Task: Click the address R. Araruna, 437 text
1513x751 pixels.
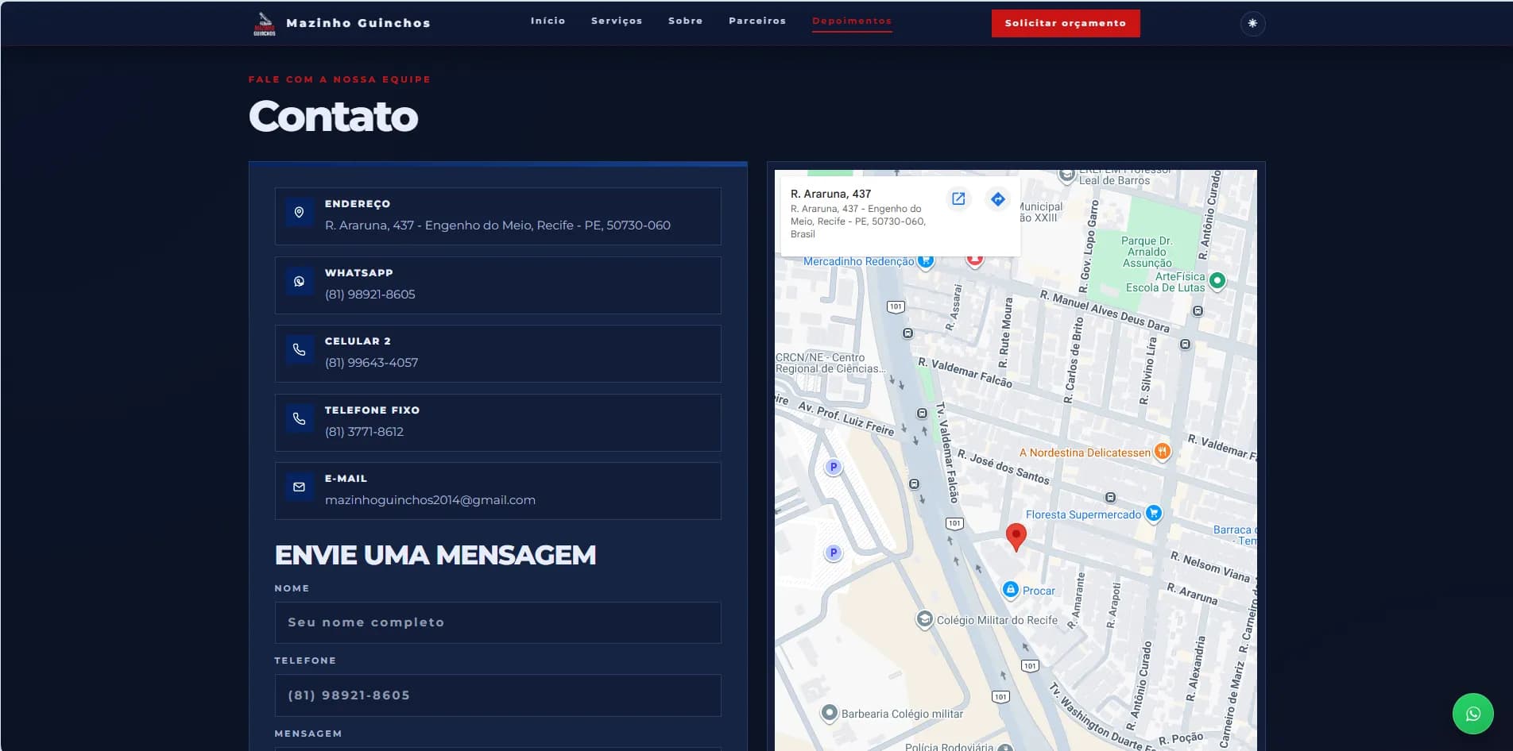Action: click(497, 225)
